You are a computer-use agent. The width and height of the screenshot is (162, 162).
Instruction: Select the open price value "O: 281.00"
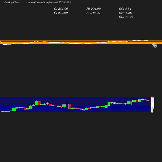[61, 9]
